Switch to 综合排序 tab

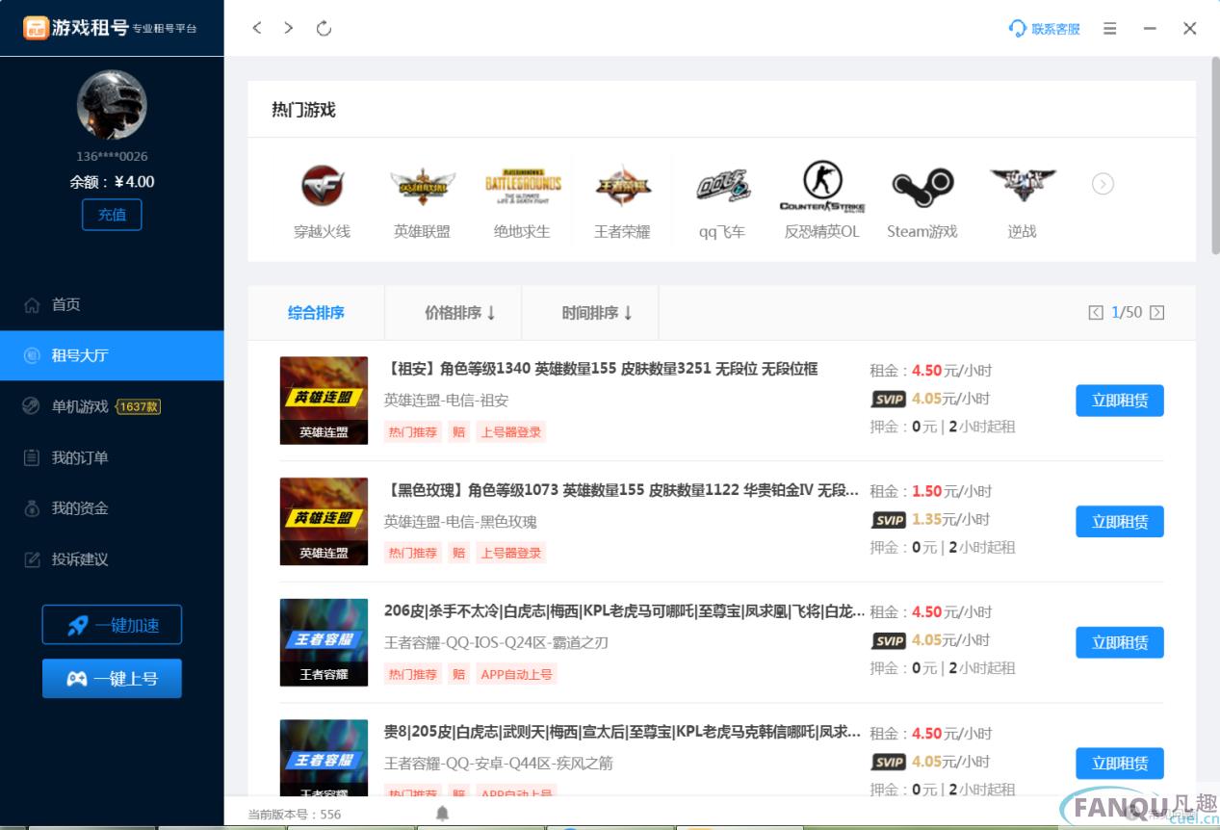tap(316, 313)
